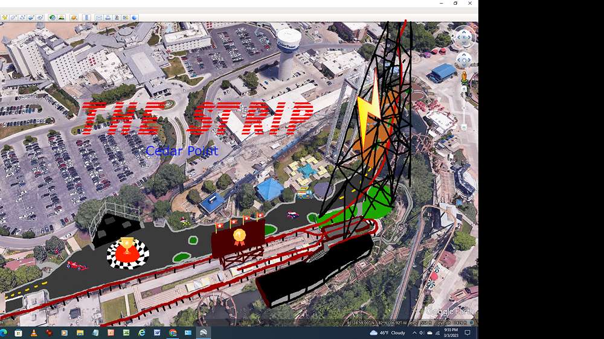Screen dimensions: 604x339
Task: Click the blue Earth globe toolbar icon
Action: tap(134, 17)
